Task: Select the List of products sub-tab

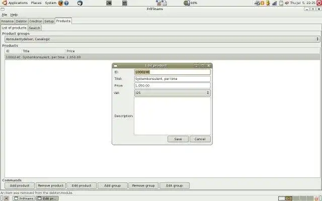Action: (14, 28)
